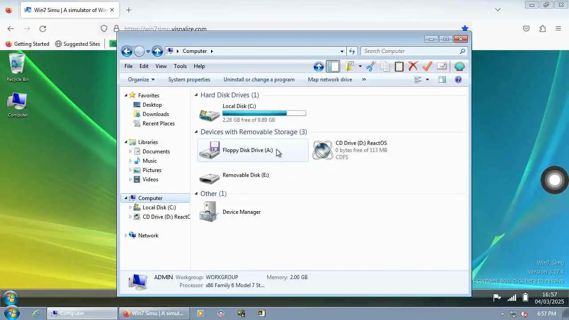Click the blue question mark help icon

click(458, 80)
